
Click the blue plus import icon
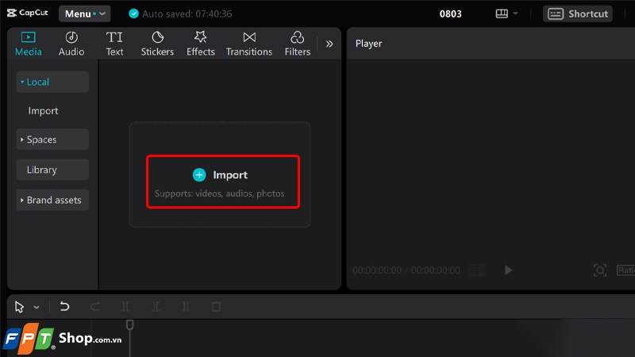coord(199,175)
